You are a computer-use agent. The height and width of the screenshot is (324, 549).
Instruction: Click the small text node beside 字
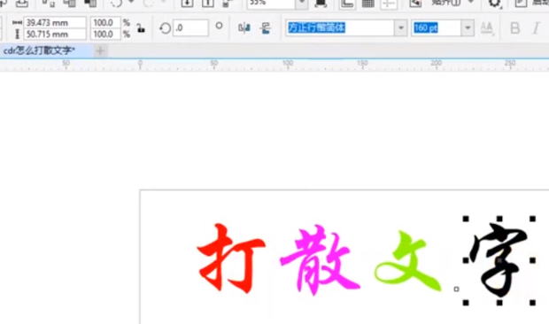pos(456,289)
